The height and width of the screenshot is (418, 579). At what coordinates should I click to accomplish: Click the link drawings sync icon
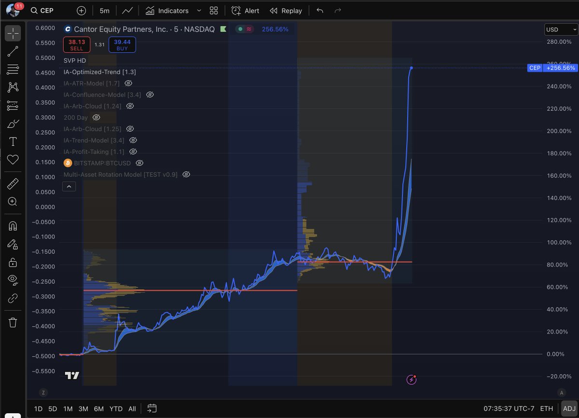[13, 298]
